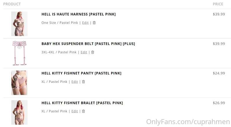Click the PRODUCT column header
This screenshot has width=231, height=127.
(x=12, y=4)
